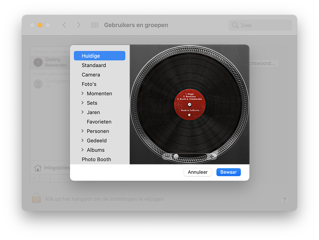Open Inlogopties via the house icon
Viewport: 319px width, 240px height.
tap(38, 168)
